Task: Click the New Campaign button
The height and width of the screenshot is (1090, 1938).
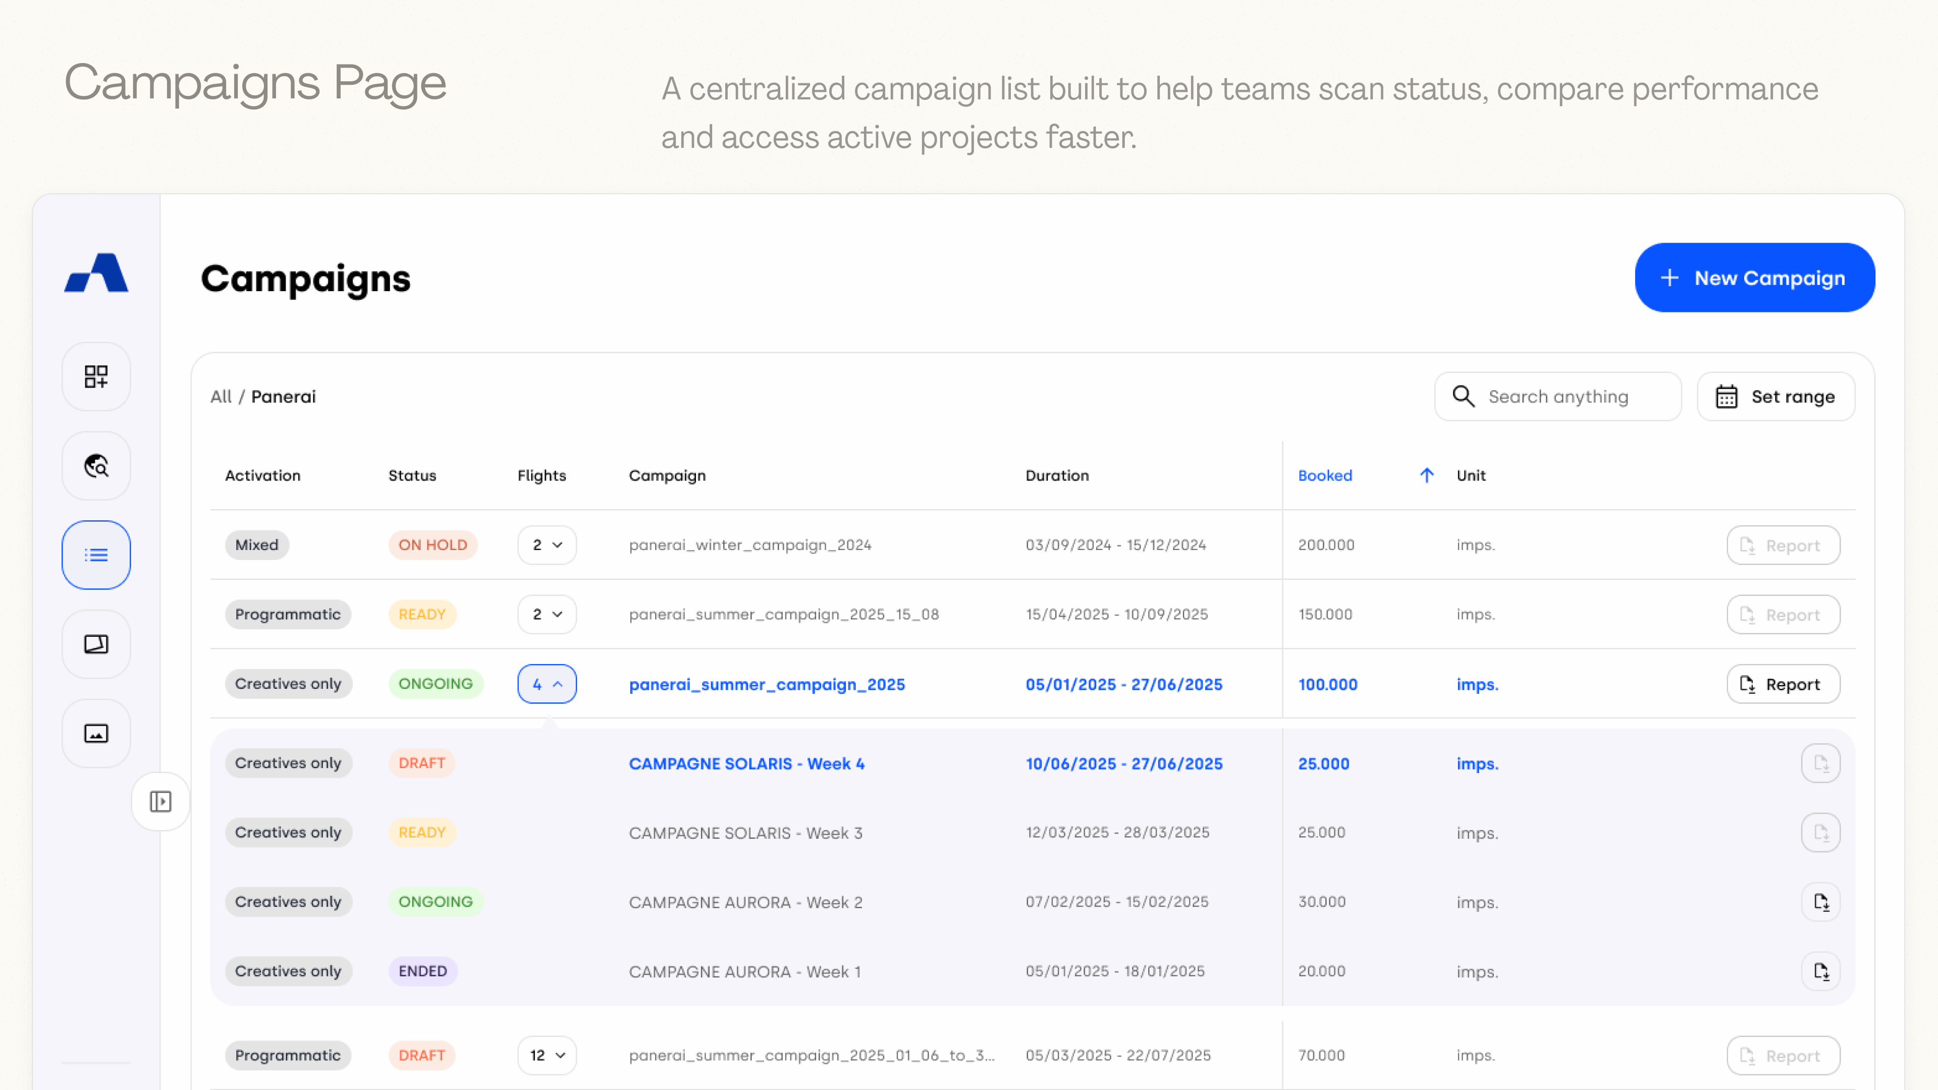Action: [x=1754, y=278]
